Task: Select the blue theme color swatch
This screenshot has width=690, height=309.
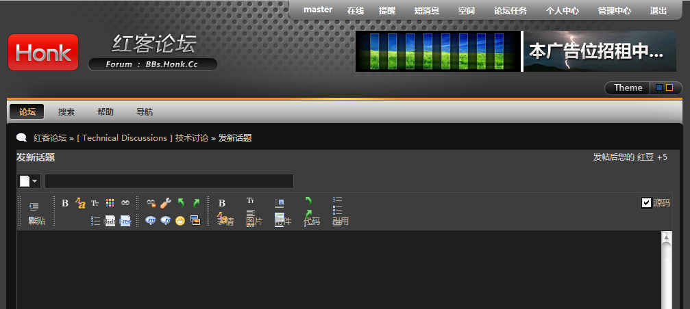Action: click(658, 88)
